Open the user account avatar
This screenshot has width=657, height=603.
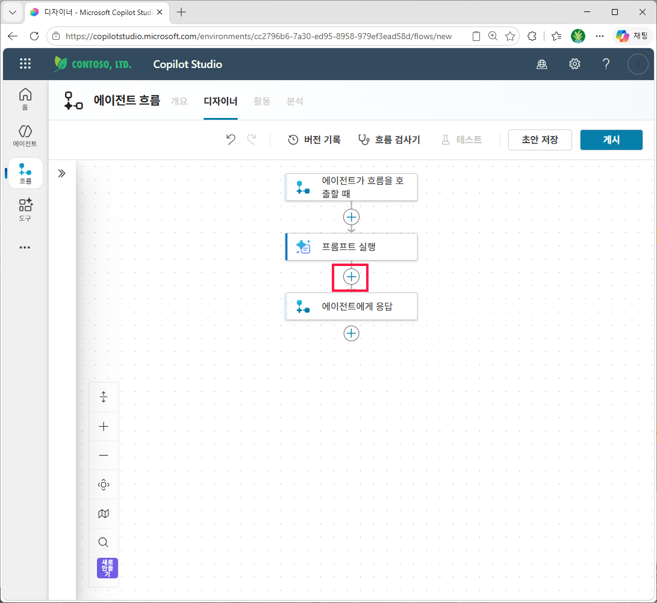pos(638,64)
